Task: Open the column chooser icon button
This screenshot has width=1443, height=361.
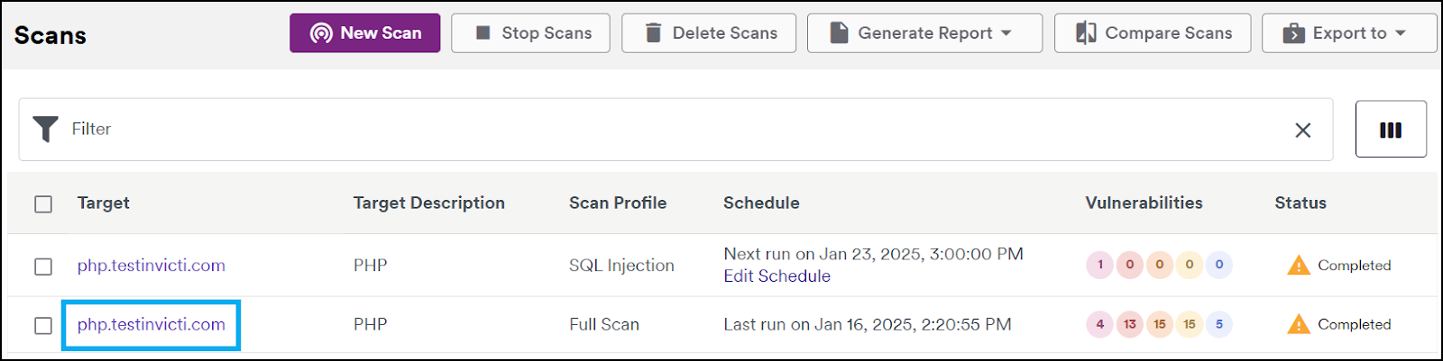Action: [x=1391, y=130]
